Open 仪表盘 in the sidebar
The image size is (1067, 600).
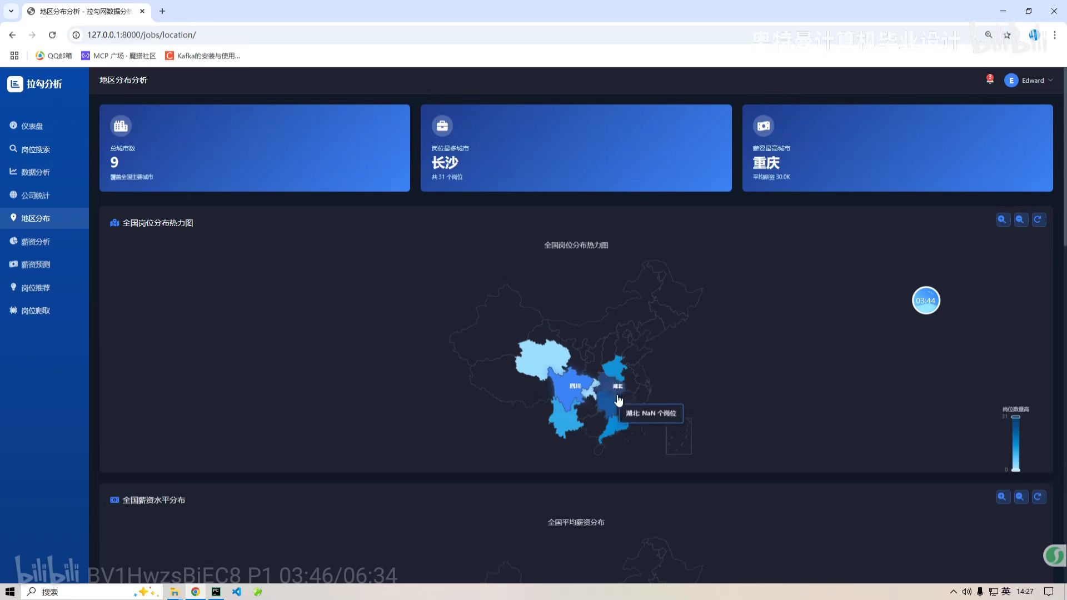click(32, 126)
